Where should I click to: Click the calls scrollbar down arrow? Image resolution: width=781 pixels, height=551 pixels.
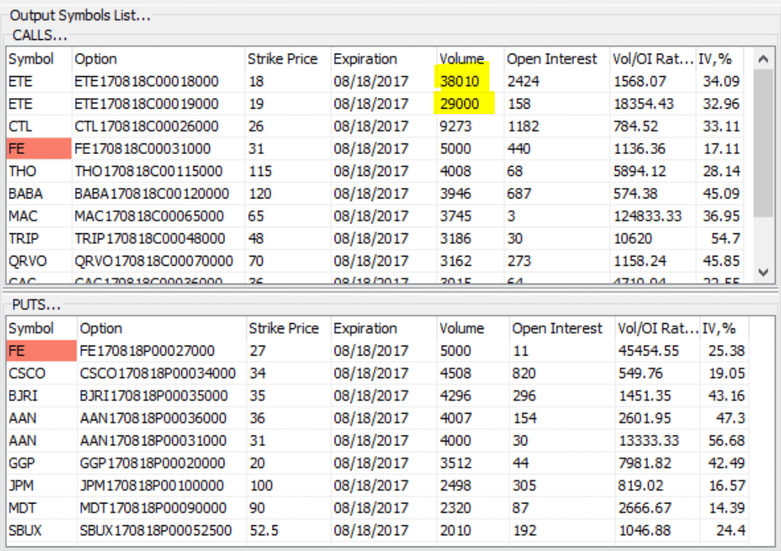point(763,272)
